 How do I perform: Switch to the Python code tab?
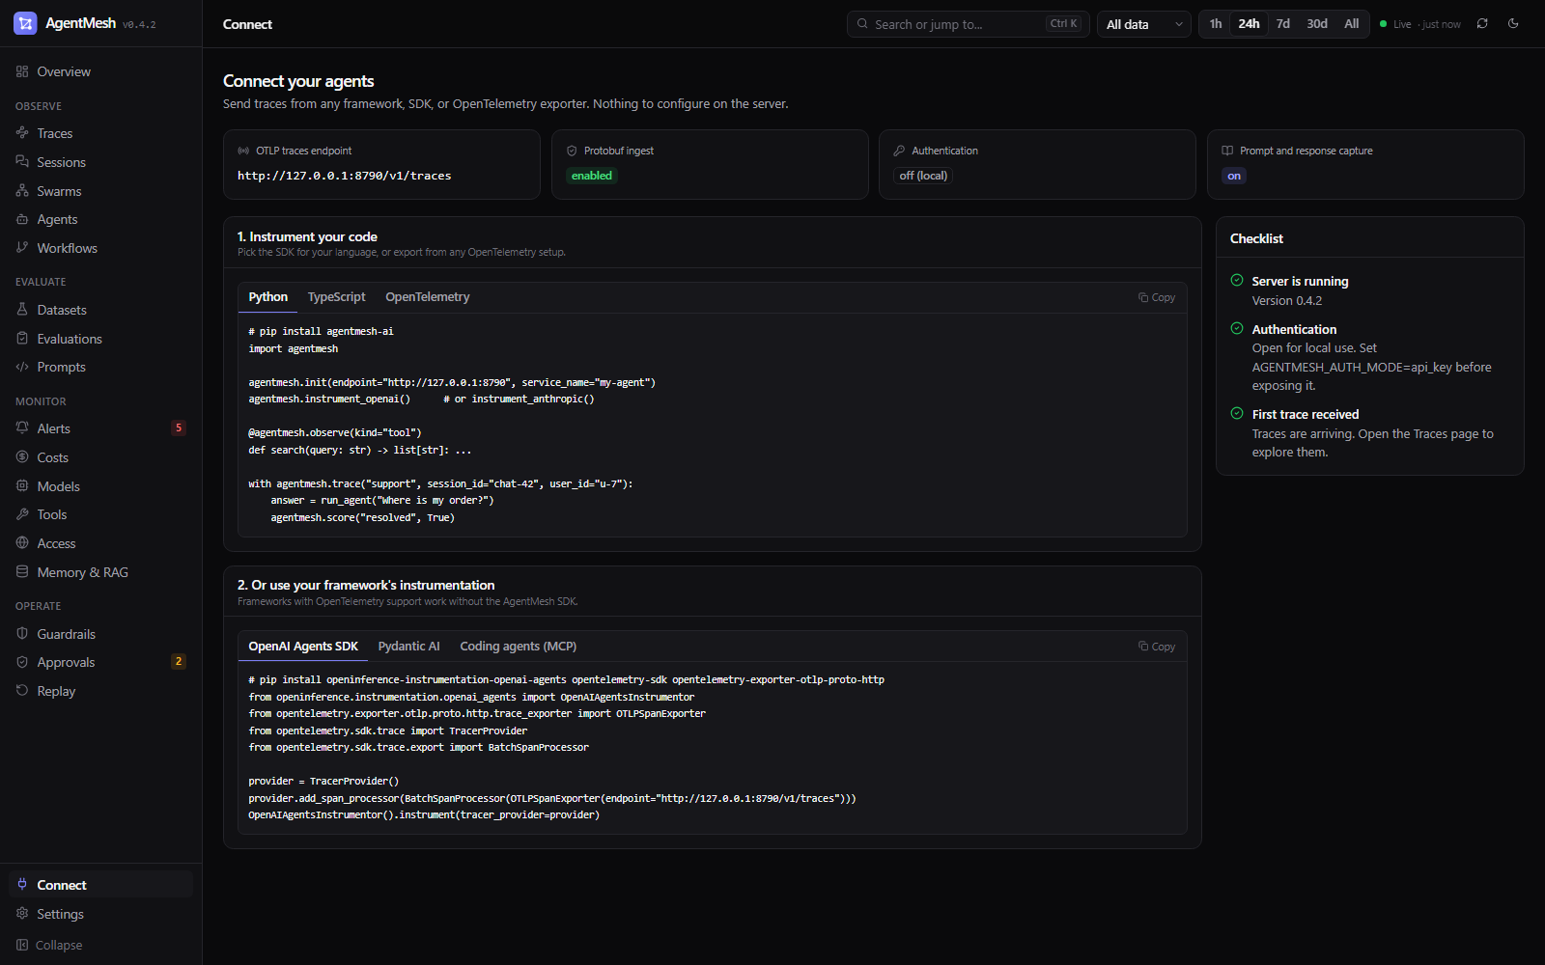(268, 297)
